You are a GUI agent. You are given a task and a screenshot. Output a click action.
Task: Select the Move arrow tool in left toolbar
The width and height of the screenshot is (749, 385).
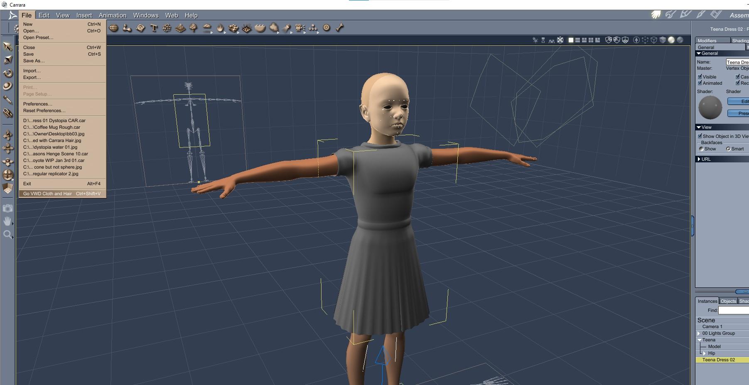(x=7, y=46)
